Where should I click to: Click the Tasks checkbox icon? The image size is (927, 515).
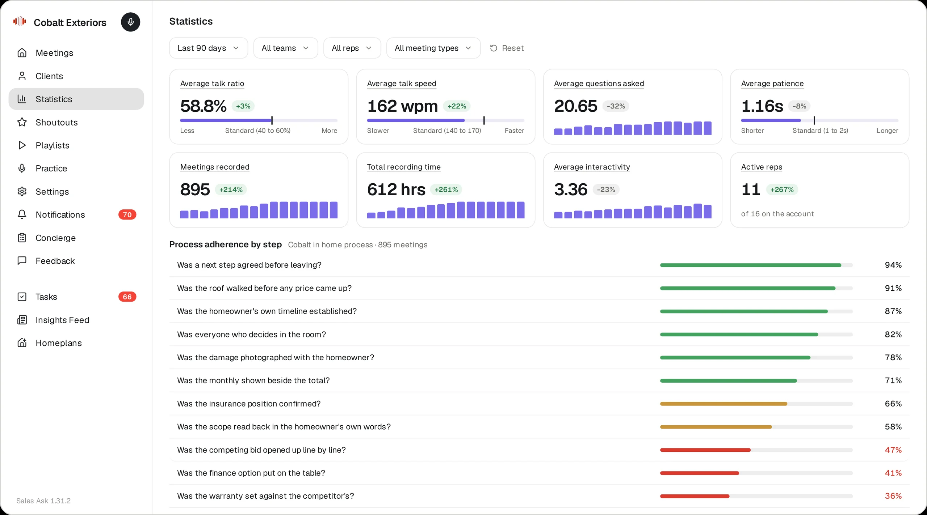coord(22,297)
